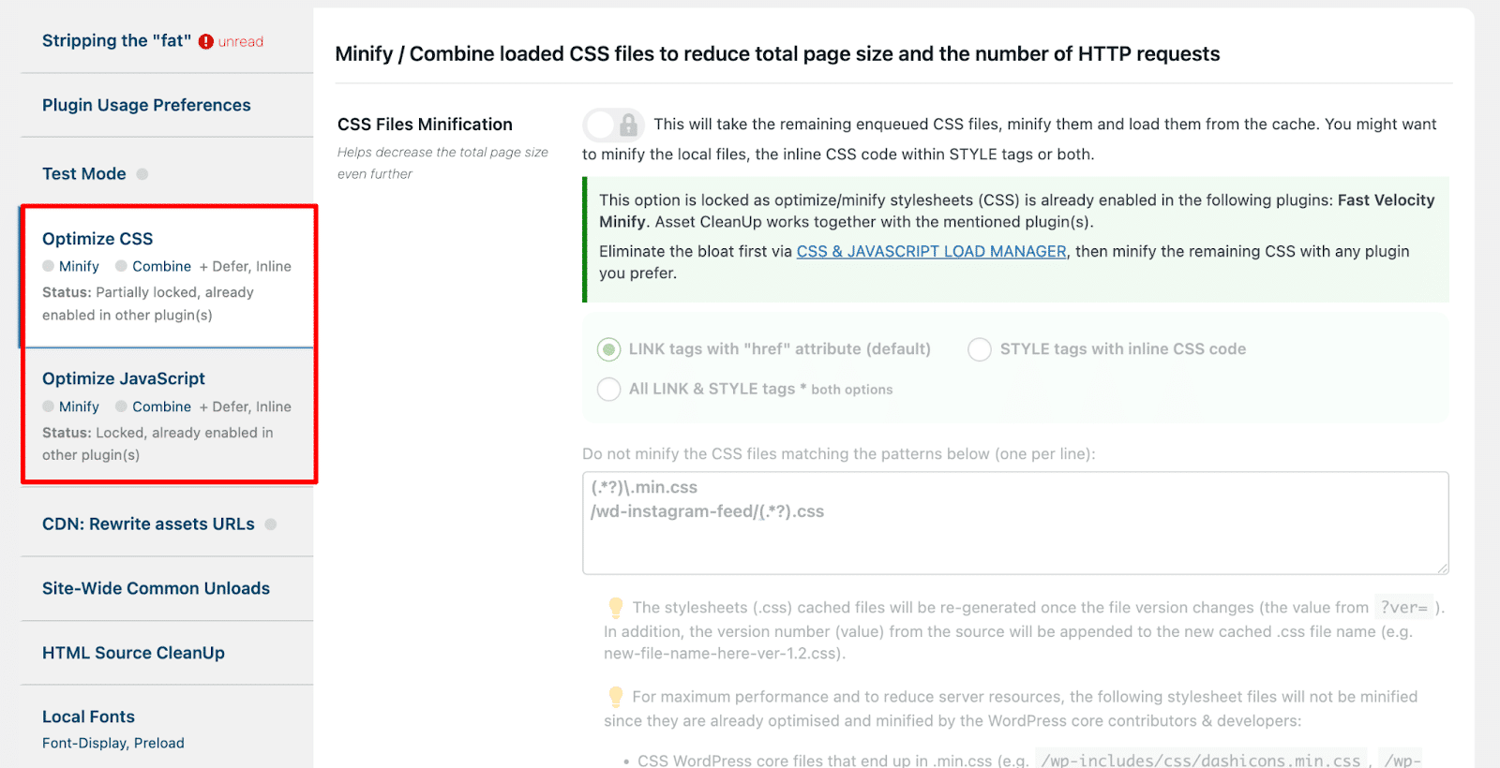Click the Test Mode status dot
1500x768 pixels.
tap(142, 174)
